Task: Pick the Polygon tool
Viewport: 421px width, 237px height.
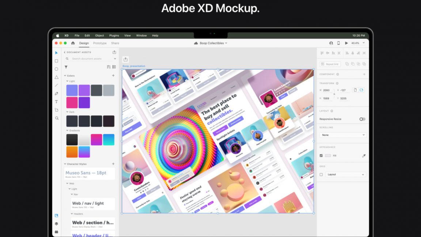Action: coord(56,77)
